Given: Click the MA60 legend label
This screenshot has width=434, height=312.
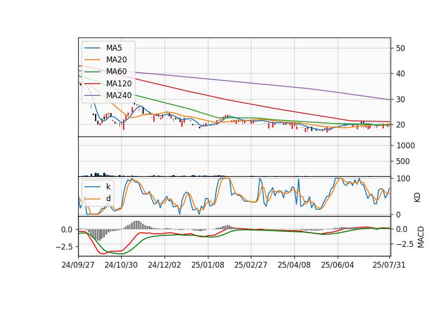Looking at the screenshot, I should tap(116, 72).
